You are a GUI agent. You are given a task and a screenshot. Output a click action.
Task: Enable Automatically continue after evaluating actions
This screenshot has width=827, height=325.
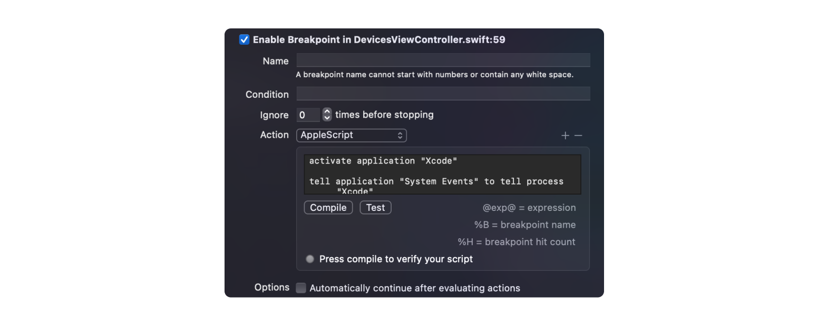click(x=301, y=288)
